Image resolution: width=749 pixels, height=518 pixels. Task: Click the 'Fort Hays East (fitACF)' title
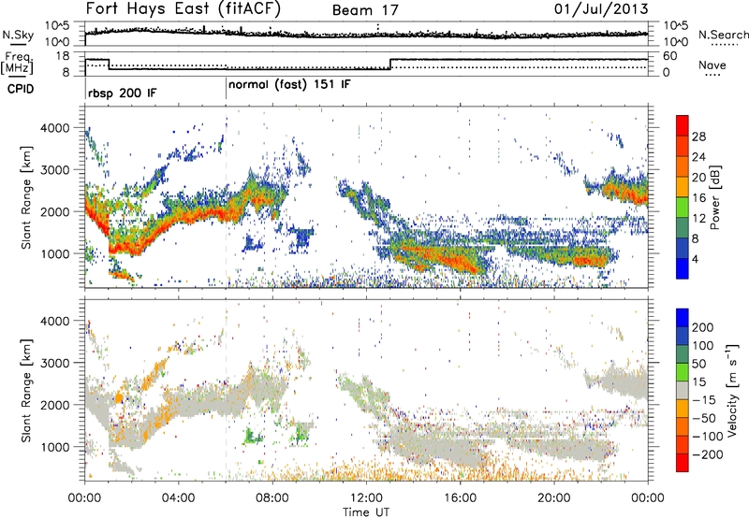(x=184, y=8)
